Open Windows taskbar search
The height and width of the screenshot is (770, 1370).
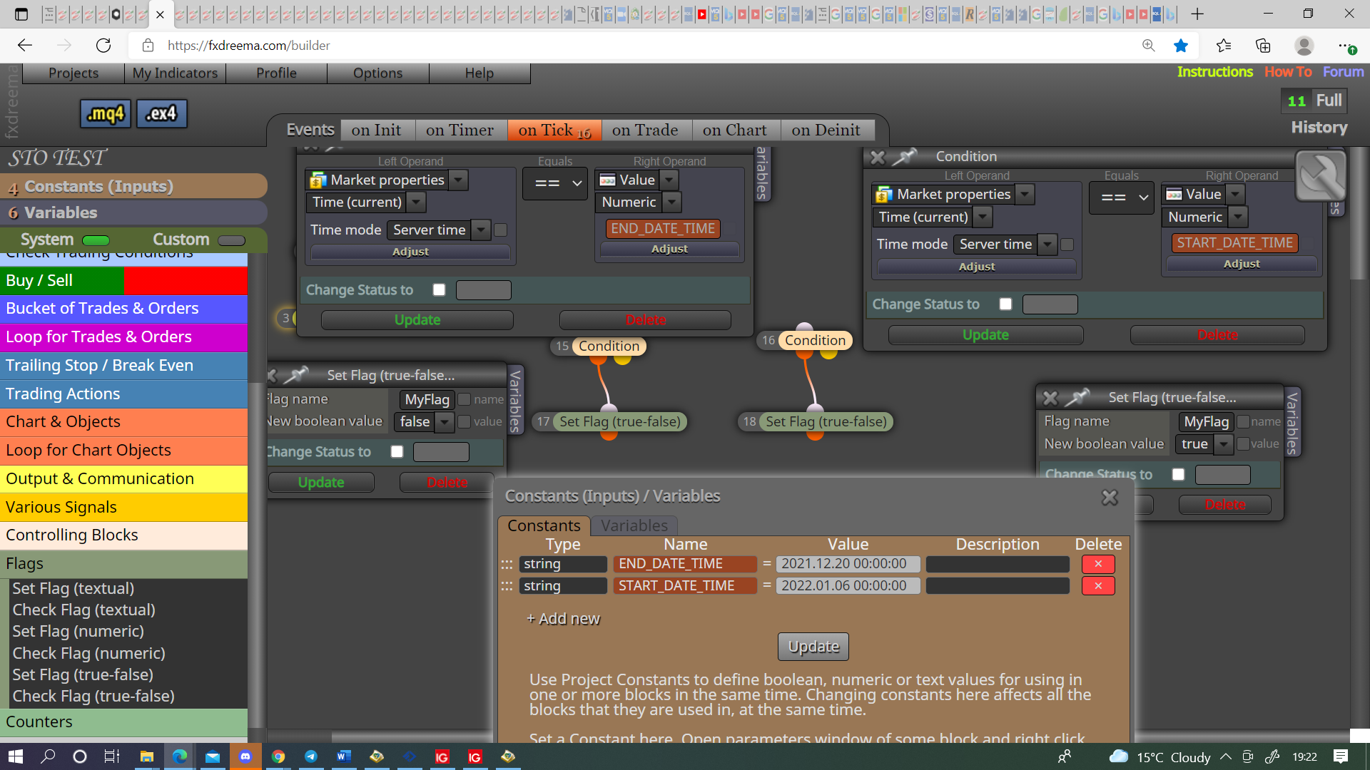coord(48,756)
